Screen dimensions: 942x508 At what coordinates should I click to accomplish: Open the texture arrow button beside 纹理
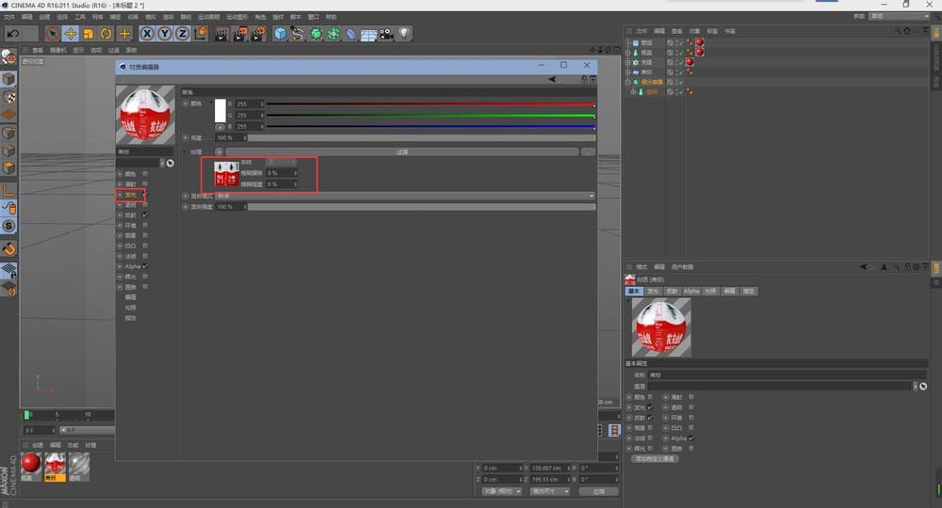coord(219,151)
